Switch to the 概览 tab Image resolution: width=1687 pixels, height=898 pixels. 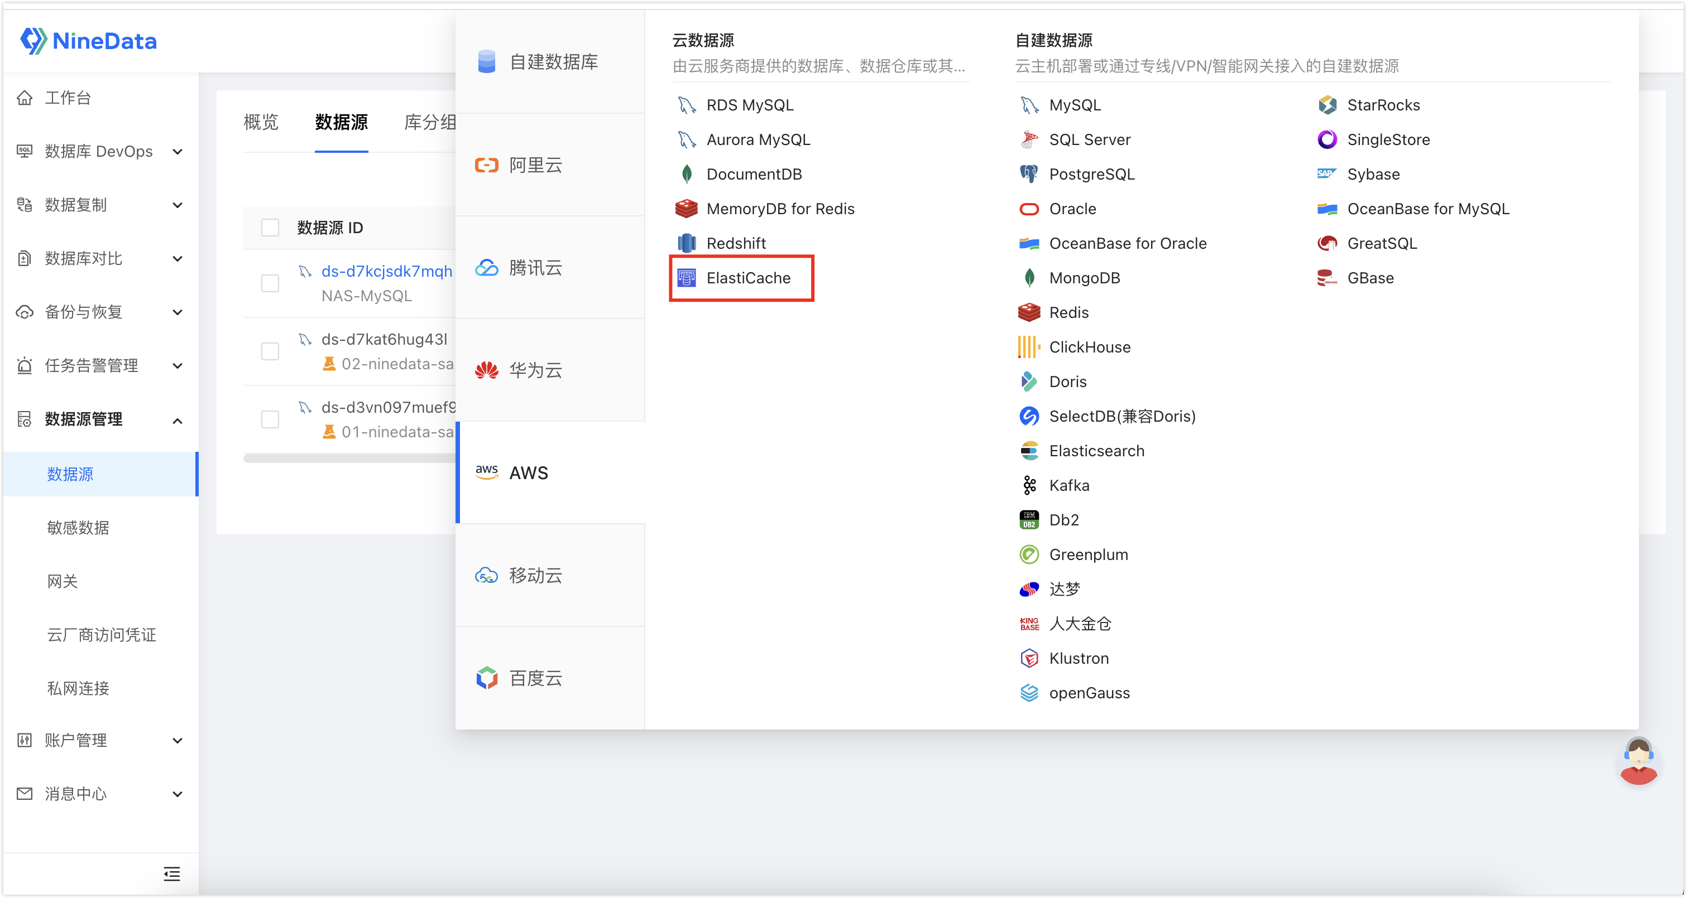coord(261,122)
